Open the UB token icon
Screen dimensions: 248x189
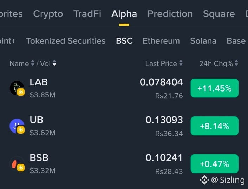click(17, 126)
